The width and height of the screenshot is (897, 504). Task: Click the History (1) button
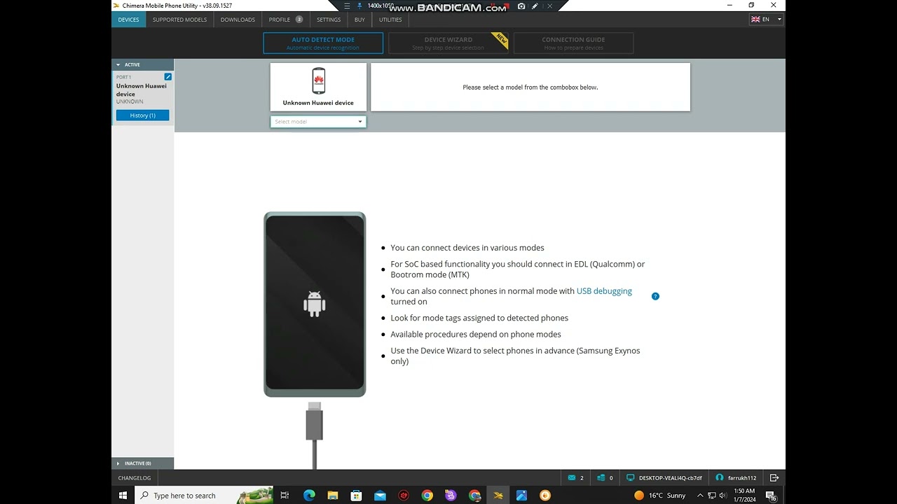143,115
